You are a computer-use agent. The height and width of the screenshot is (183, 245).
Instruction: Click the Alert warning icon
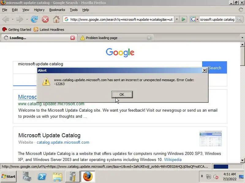46,82
